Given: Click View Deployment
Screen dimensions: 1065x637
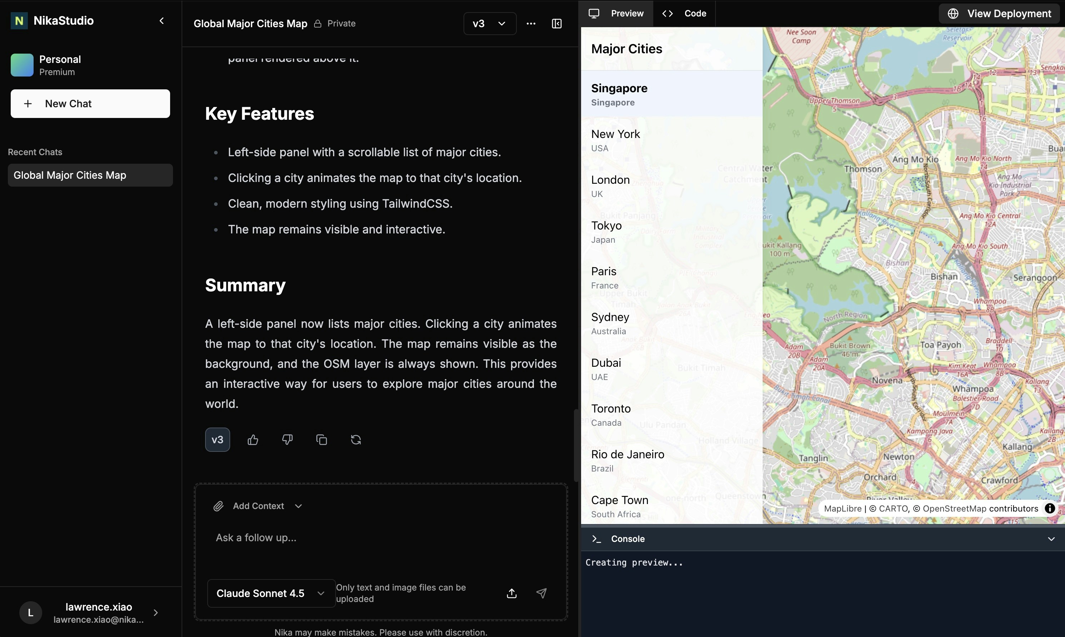Looking at the screenshot, I should click(999, 13).
